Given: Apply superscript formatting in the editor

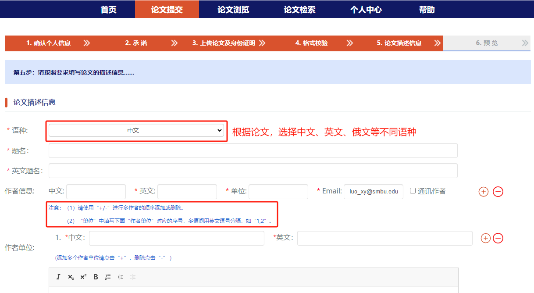Looking at the screenshot, I should pyautogui.click(x=83, y=277).
